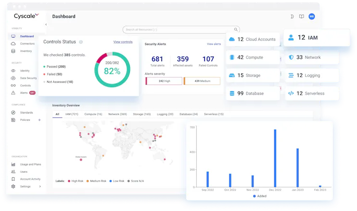The image size is (357, 211).
Task: Toggle High Risk map label
Action: tap(76, 181)
